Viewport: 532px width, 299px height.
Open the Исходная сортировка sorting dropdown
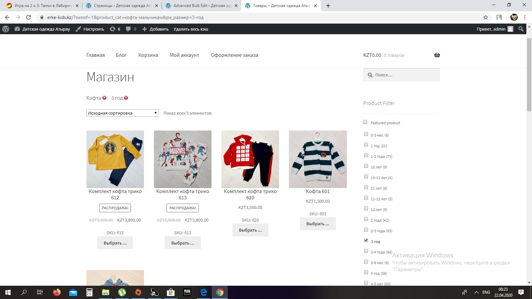pos(122,113)
